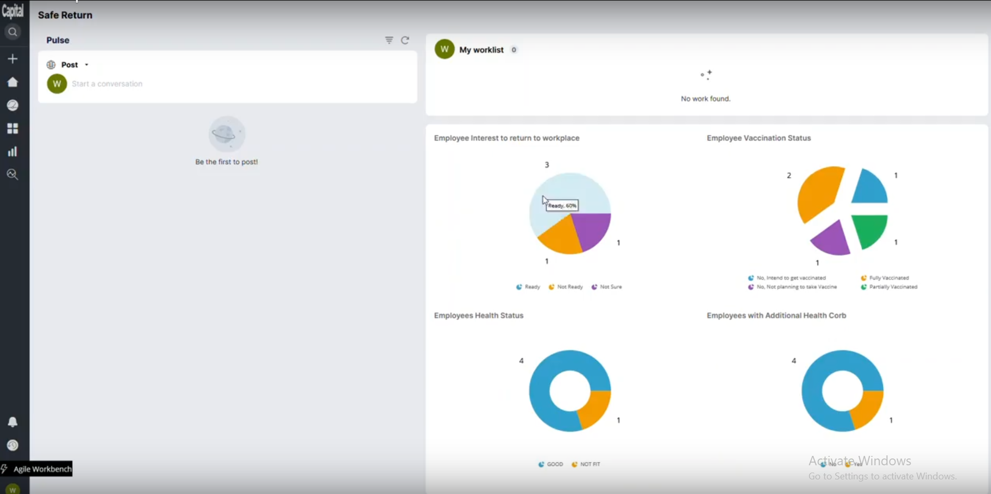Open recents via the clock icon
The width and height of the screenshot is (991, 494).
(13, 445)
